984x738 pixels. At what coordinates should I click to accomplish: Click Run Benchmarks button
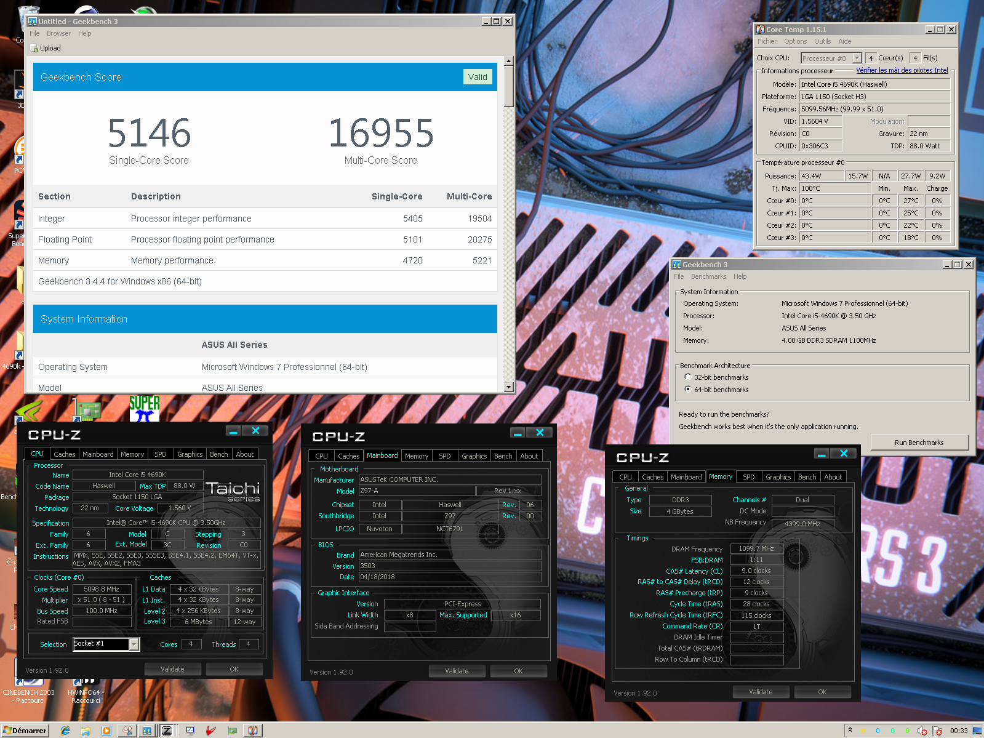point(919,443)
